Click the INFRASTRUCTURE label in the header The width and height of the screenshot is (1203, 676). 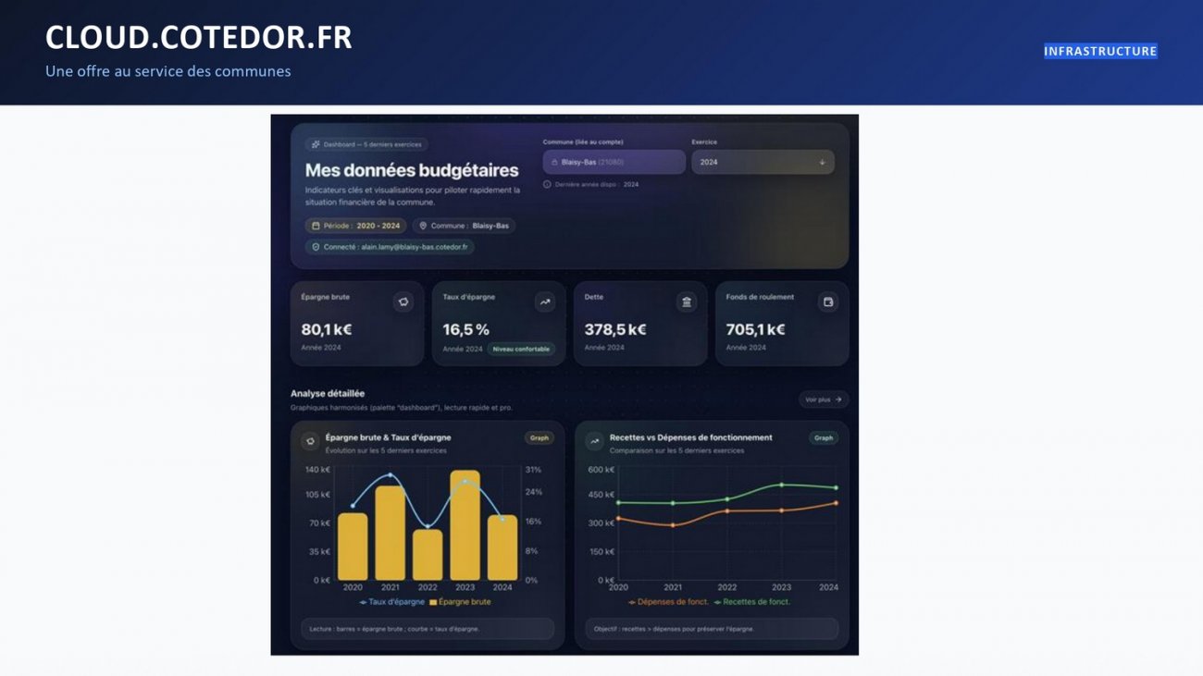1100,52
